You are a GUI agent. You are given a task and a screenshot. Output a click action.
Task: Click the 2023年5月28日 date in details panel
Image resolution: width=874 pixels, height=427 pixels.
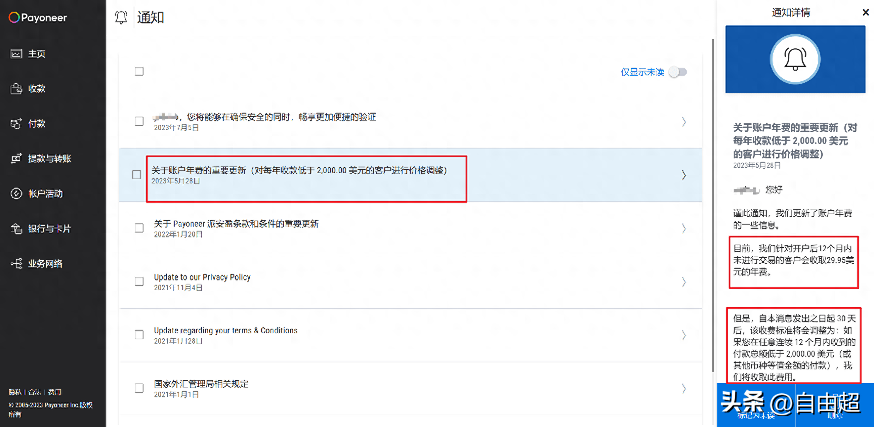(x=757, y=165)
